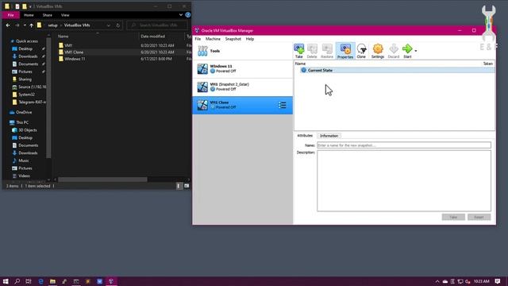Switch to details view icon in Explorer status bar
Image resolution: width=508 pixels, height=286 pixels.
(x=179, y=186)
